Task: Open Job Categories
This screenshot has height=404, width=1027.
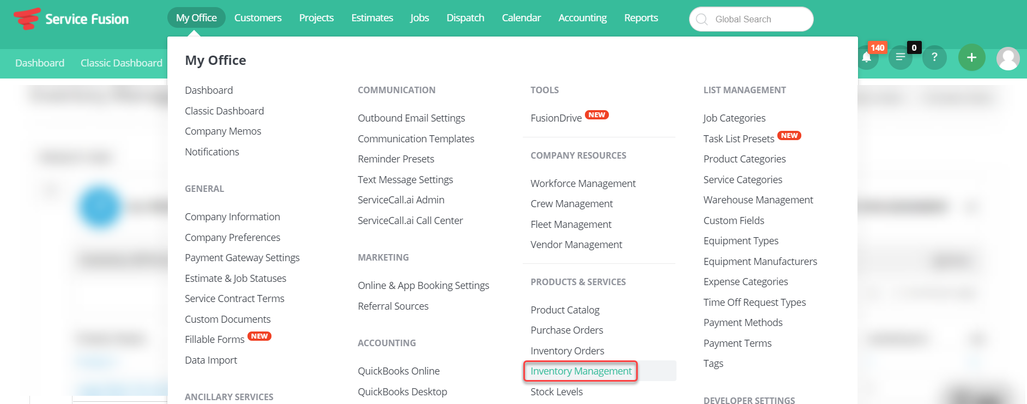Action: (734, 118)
